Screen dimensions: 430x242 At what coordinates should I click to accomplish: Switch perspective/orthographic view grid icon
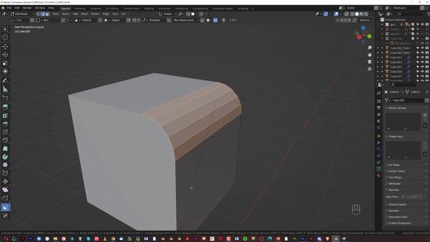[x=370, y=69]
